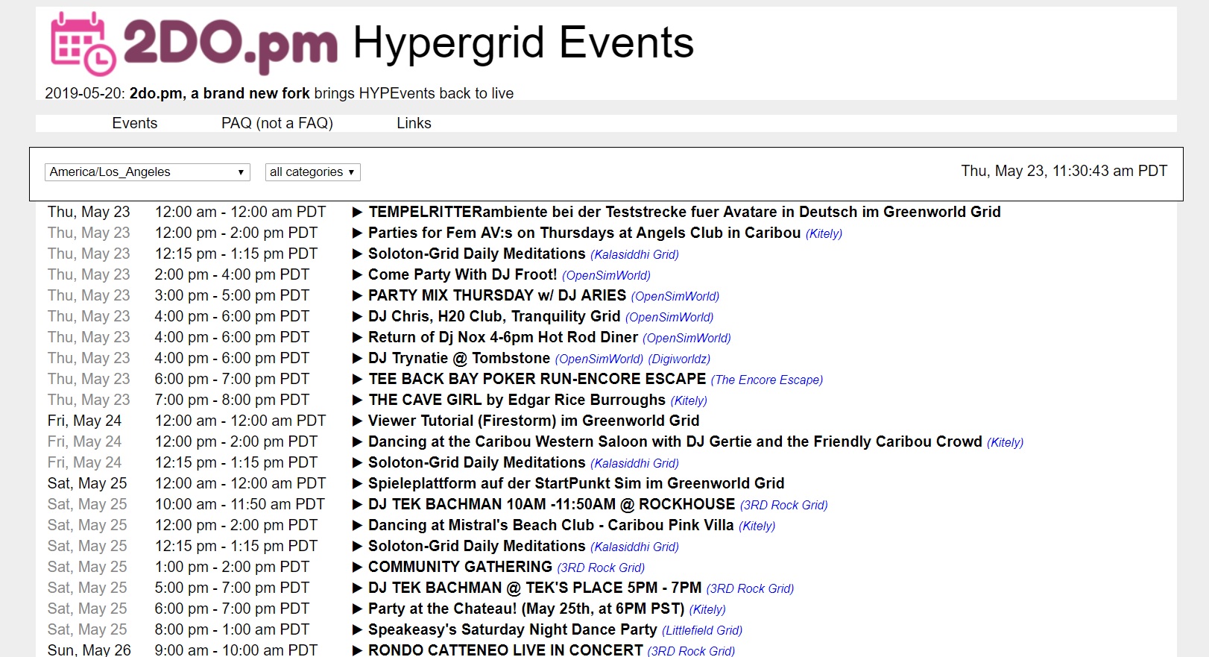The image size is (1209, 657).
Task: Follow the '2do.pm, a brand new fork' link
Action: (220, 93)
